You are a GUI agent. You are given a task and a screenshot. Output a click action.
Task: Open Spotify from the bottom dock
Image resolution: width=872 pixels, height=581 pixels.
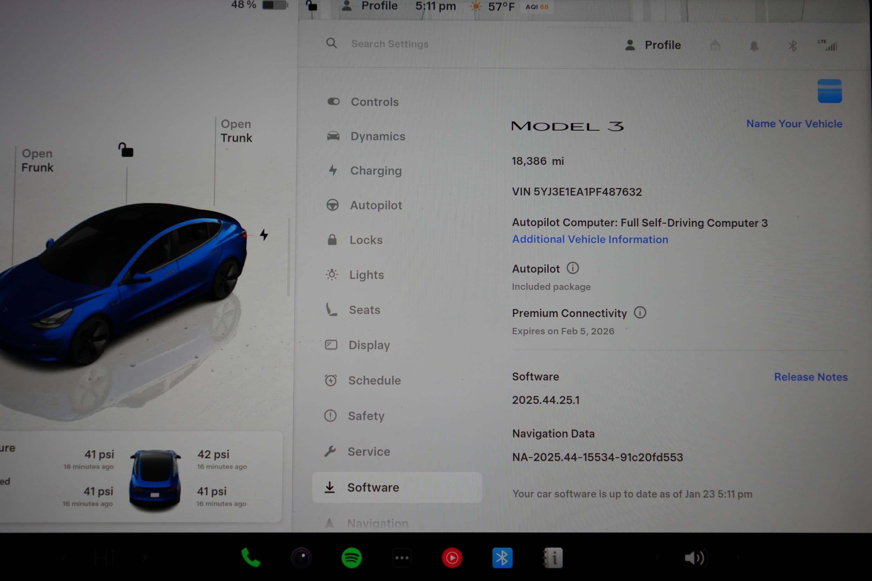pos(352,557)
